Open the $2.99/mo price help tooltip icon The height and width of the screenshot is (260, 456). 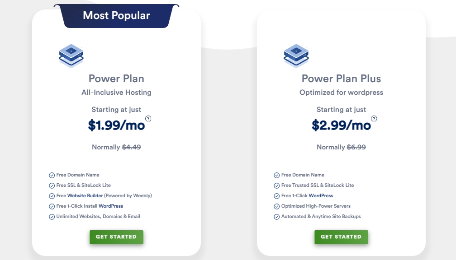[x=374, y=119]
